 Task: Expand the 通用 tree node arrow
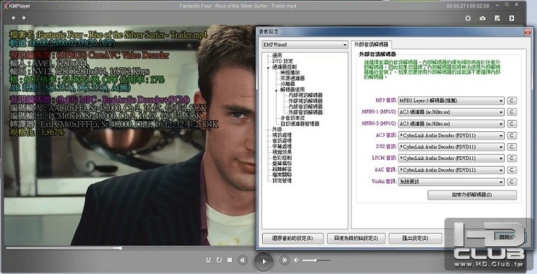click(268, 56)
